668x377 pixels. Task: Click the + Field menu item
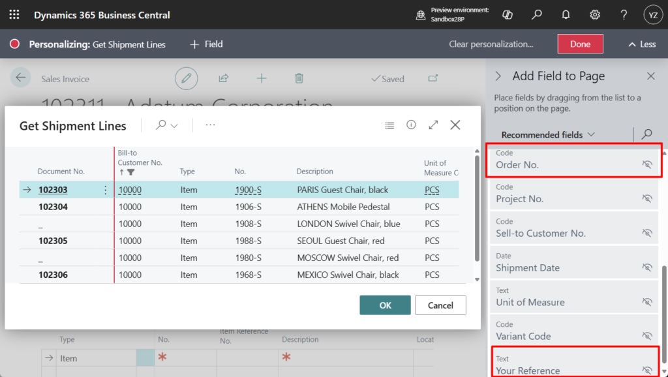point(206,44)
